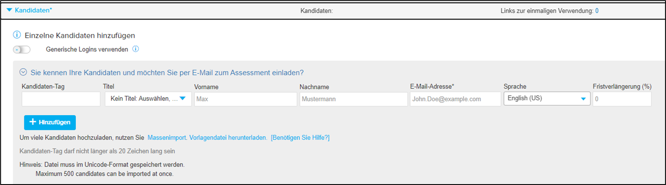Click info icon beside Generische Logins verwenden
The image size is (666, 185).
(136, 49)
